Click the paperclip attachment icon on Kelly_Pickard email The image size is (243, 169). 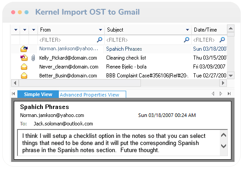pyautogui.click(x=33, y=58)
